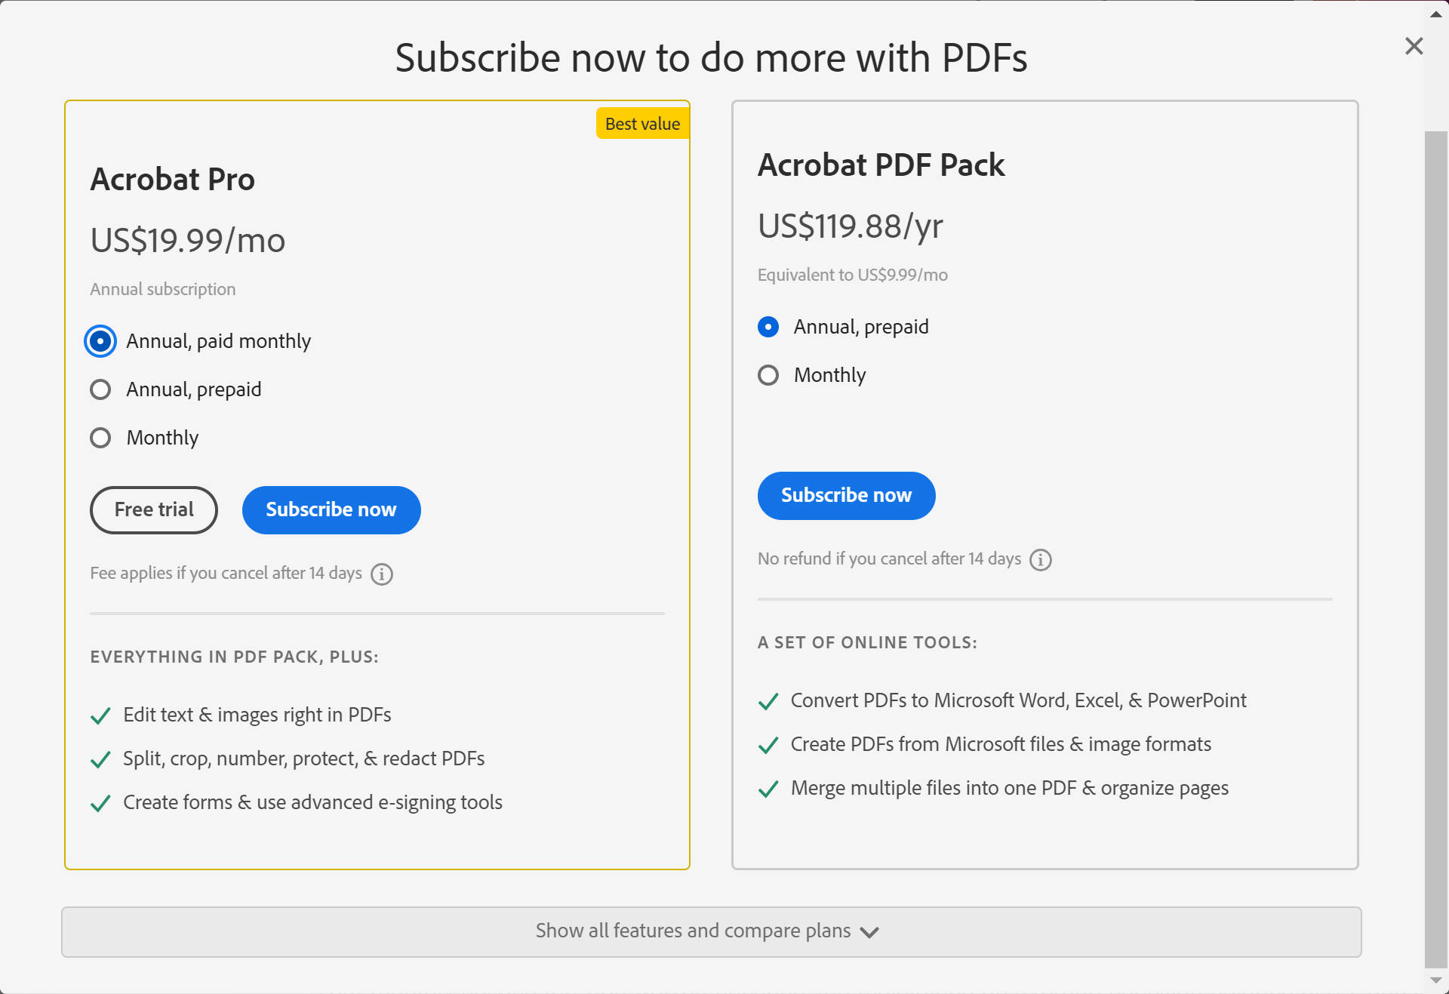Expand 'Show all features and compare plans'

click(x=692, y=931)
